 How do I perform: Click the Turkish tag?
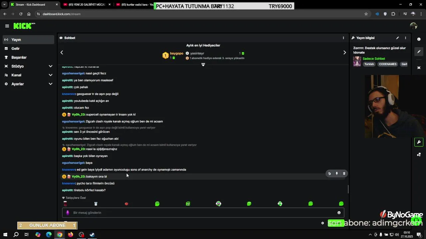tap(369, 64)
